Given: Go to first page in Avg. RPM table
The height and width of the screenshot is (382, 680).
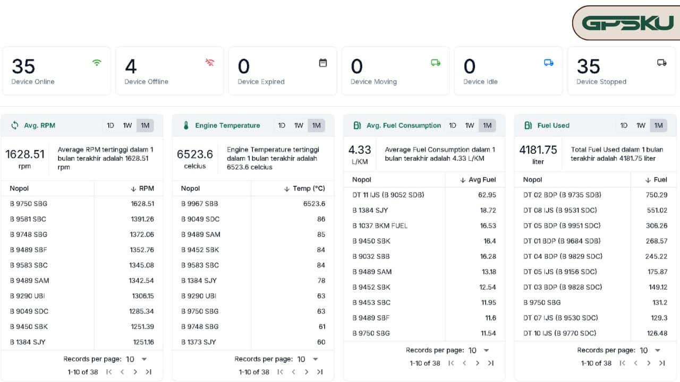Looking at the screenshot, I should click(x=109, y=372).
